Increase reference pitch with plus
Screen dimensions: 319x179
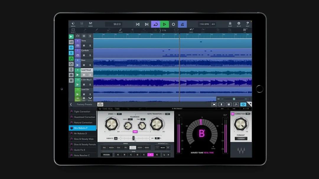168,147
